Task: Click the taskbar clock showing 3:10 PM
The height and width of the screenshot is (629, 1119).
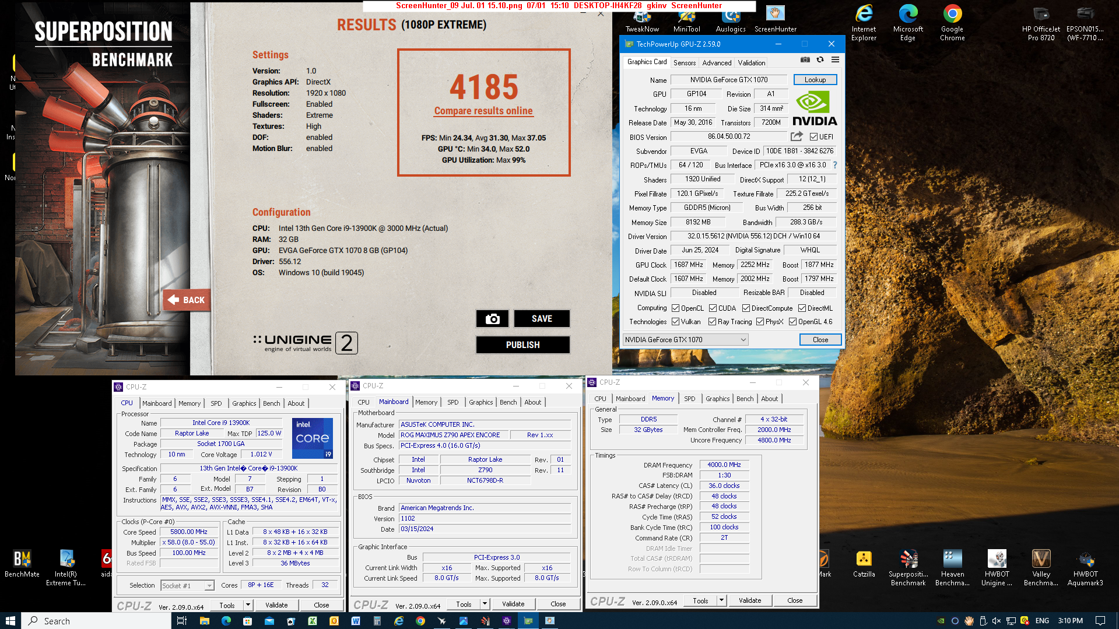Action: tap(1070, 621)
